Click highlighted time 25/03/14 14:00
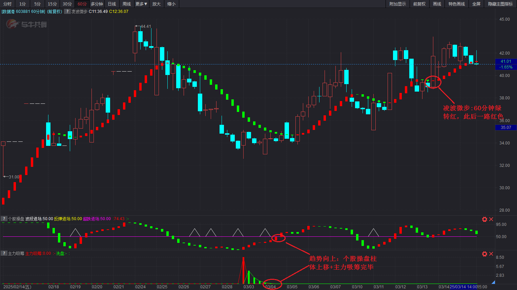 [x=463, y=287]
